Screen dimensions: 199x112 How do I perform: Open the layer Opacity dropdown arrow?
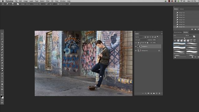157,40
